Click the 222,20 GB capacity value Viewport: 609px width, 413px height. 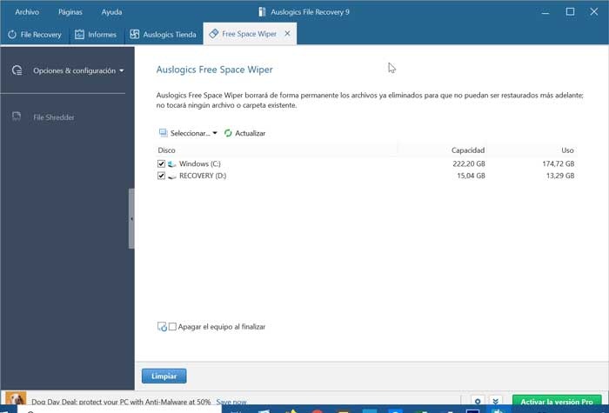tap(469, 163)
